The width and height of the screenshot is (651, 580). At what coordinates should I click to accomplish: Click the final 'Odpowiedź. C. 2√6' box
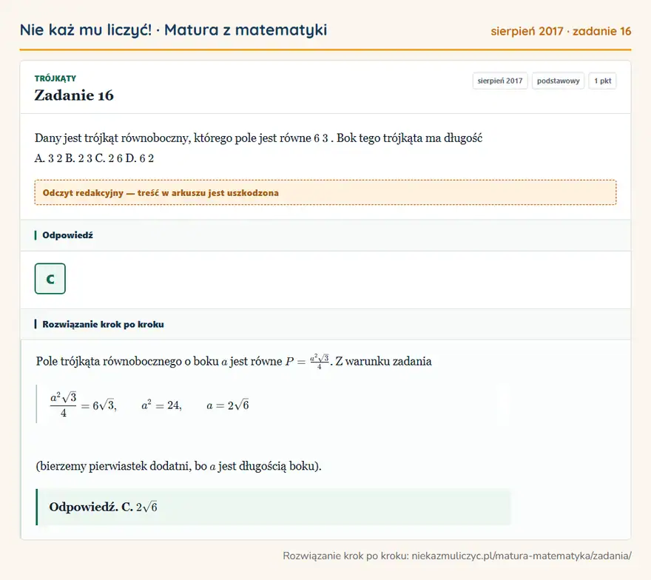(273, 507)
